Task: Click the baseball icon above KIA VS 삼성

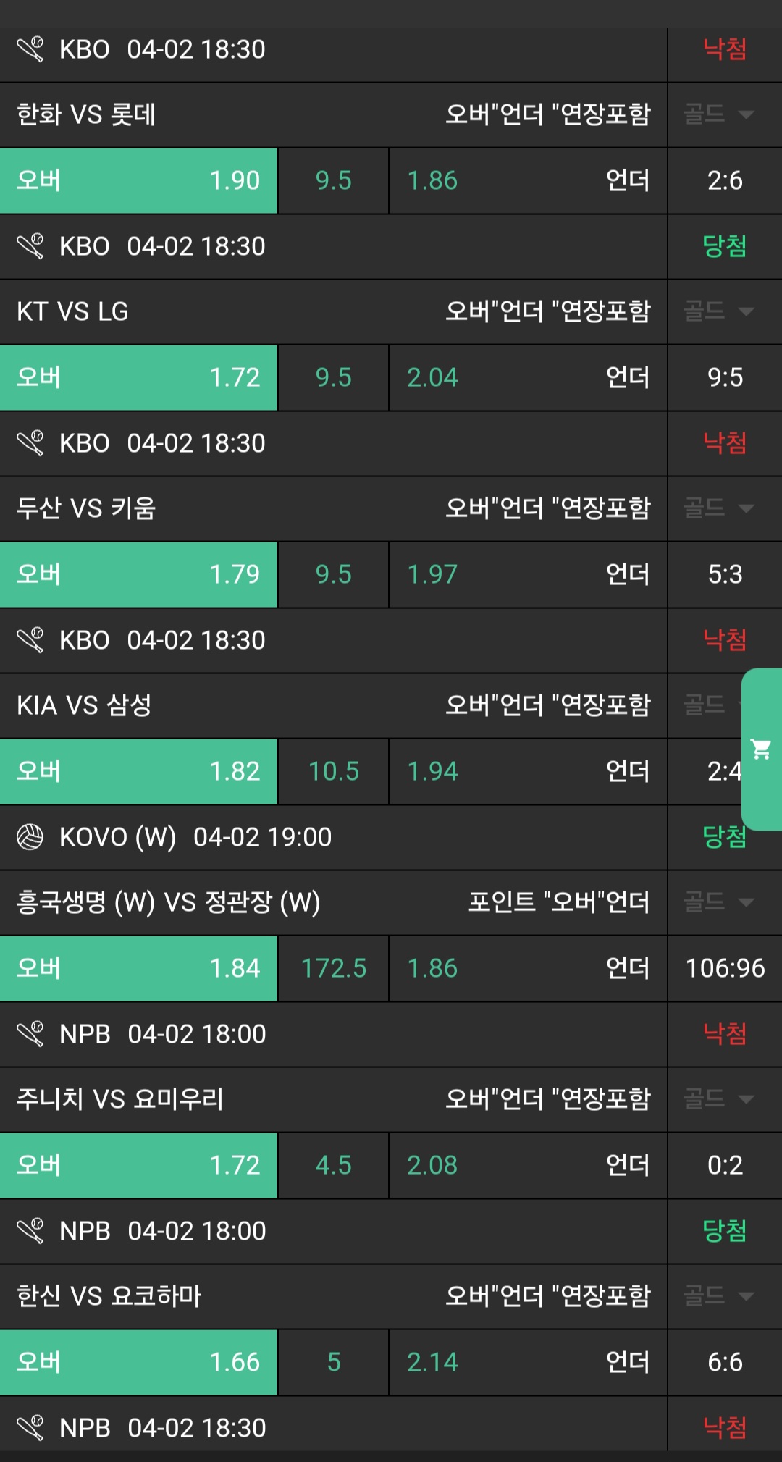Action: [30, 640]
